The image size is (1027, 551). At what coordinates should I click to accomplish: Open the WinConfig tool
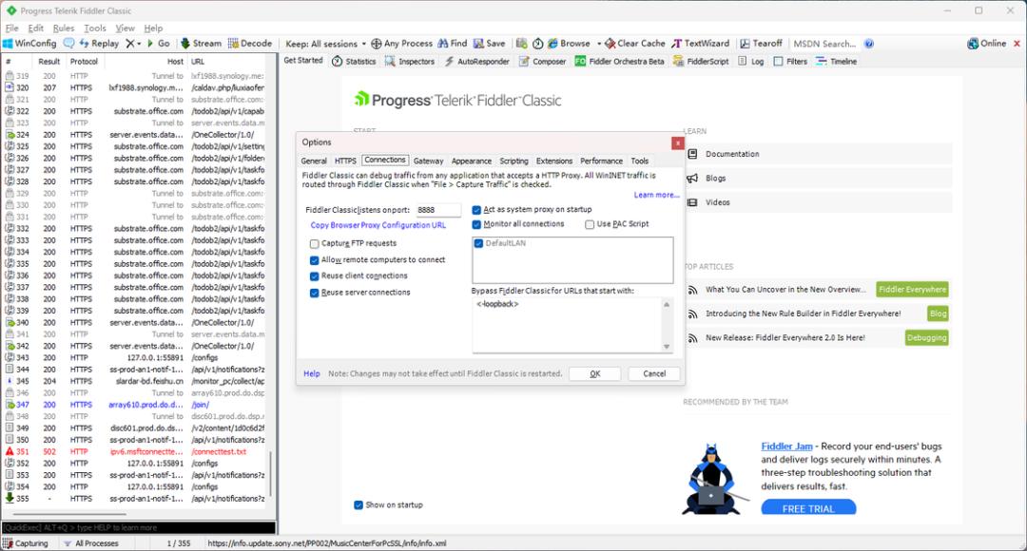(30, 43)
